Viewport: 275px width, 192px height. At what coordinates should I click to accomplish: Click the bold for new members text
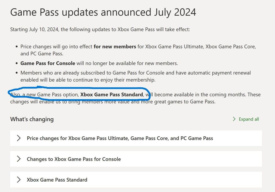coord(115,46)
